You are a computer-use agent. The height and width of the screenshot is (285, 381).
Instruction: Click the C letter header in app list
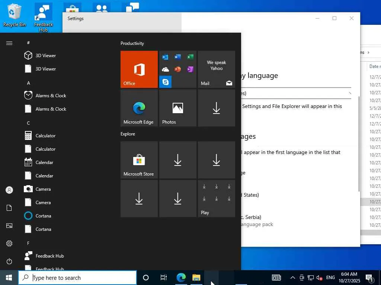tap(28, 123)
